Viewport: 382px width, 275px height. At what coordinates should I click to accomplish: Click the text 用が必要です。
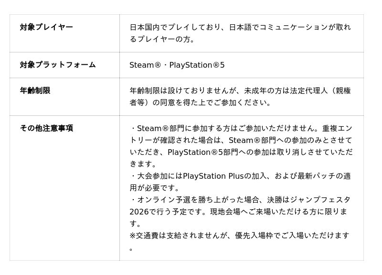[155, 188]
